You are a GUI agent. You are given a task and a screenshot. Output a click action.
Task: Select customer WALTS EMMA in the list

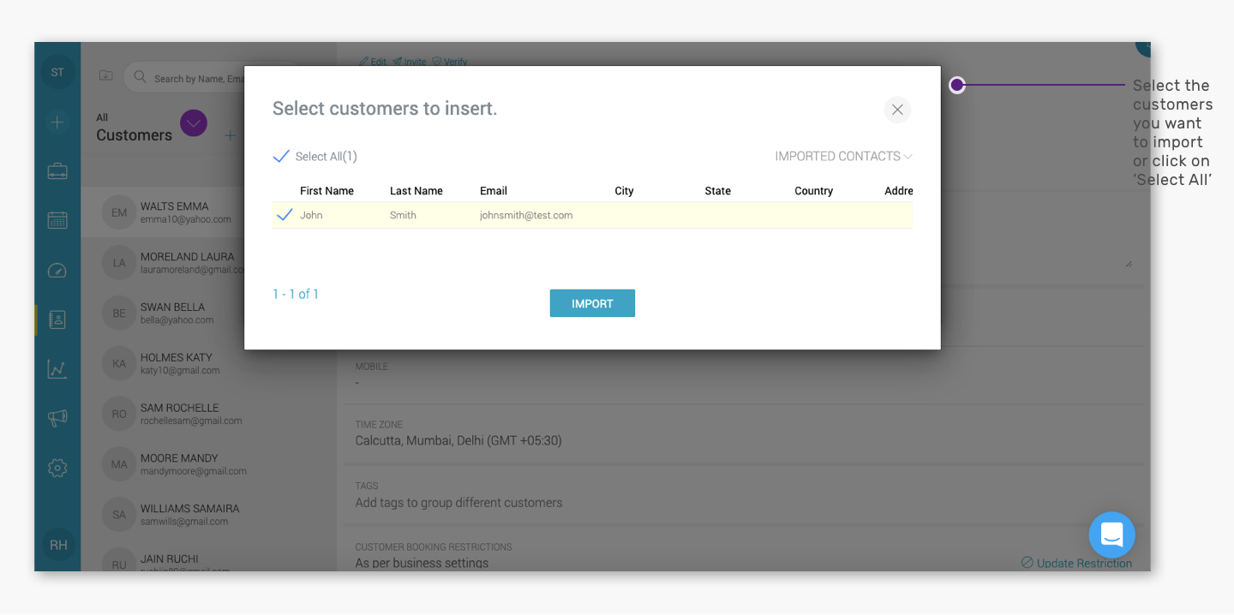pos(208,212)
